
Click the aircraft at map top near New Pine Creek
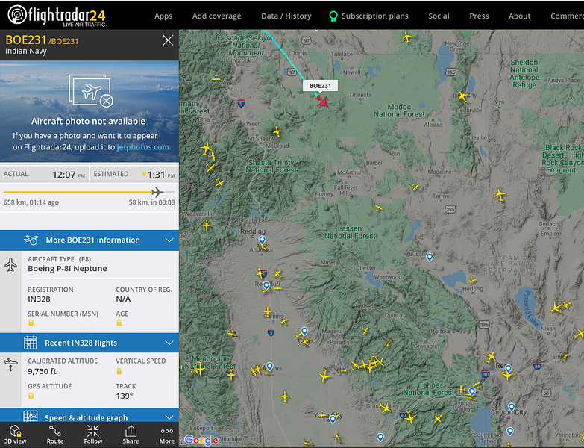click(406, 37)
